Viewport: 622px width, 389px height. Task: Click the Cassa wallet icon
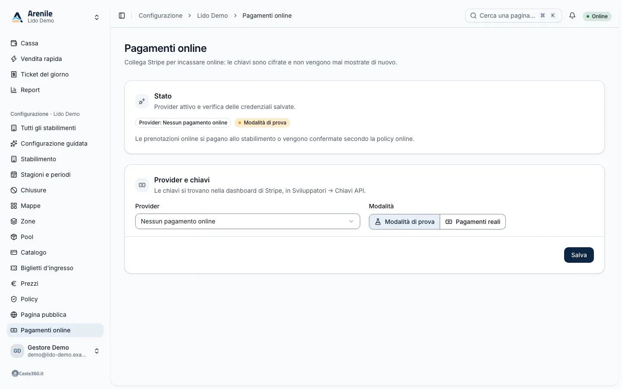[x=14, y=43]
